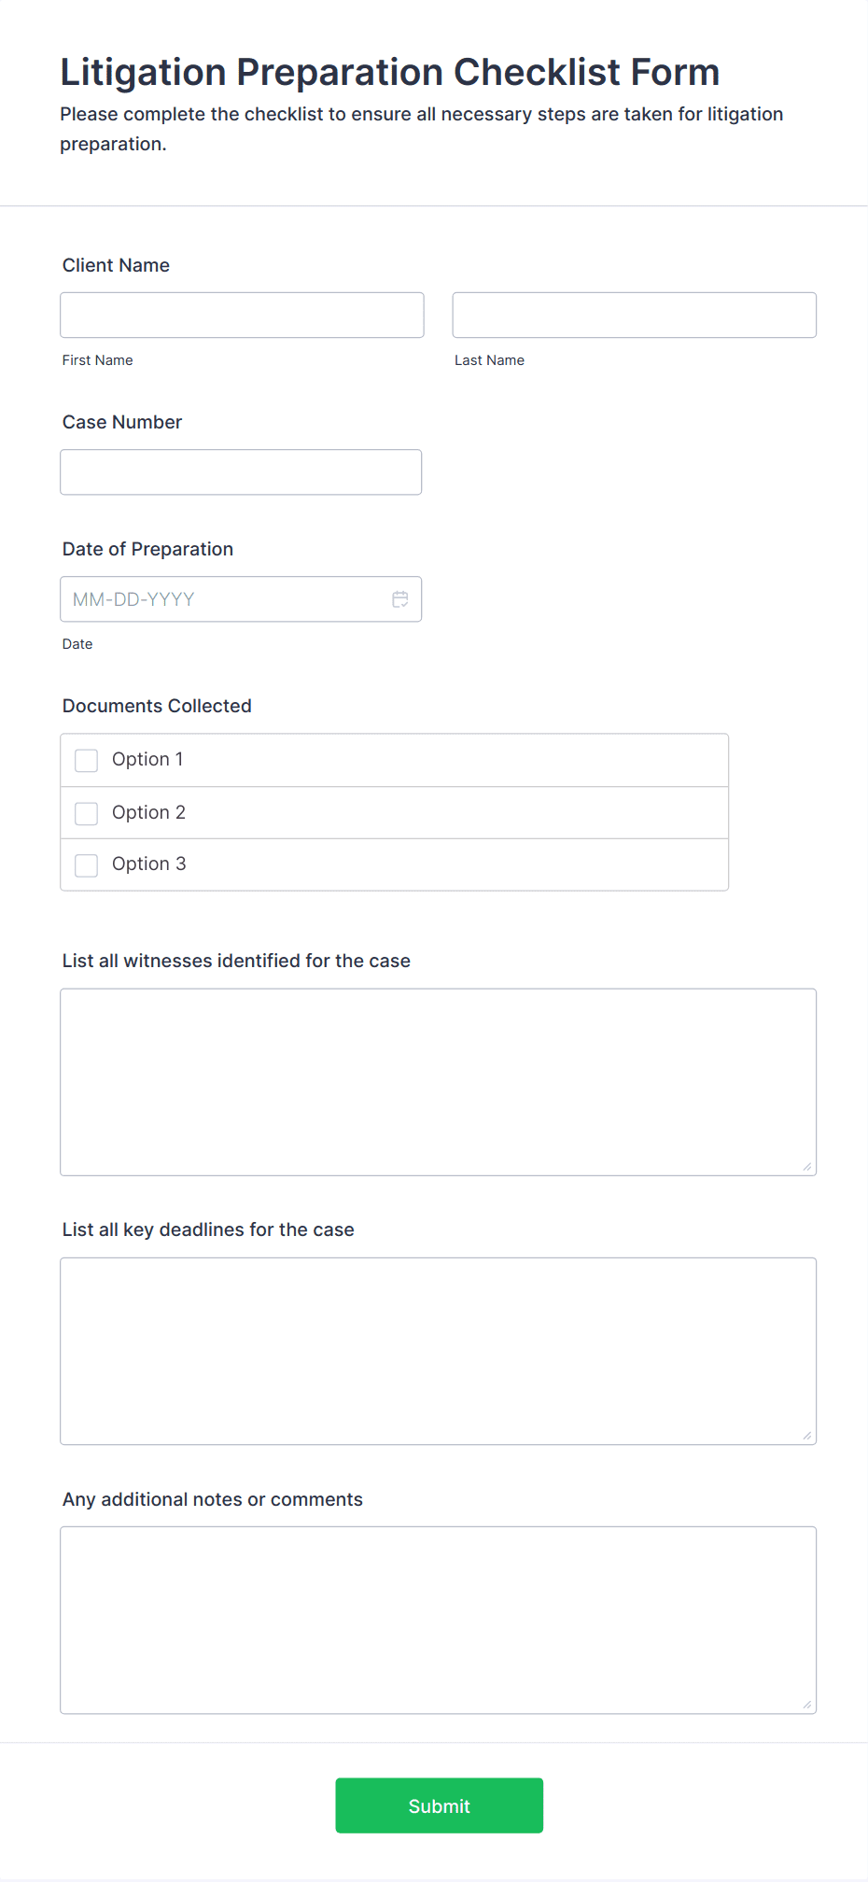This screenshot has width=868, height=1882.
Task: Click the Date of Preparation label
Action: (147, 549)
